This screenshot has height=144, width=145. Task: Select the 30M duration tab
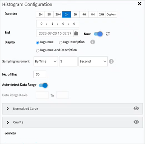(x=58, y=15)
